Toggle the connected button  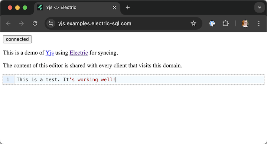pos(17,39)
